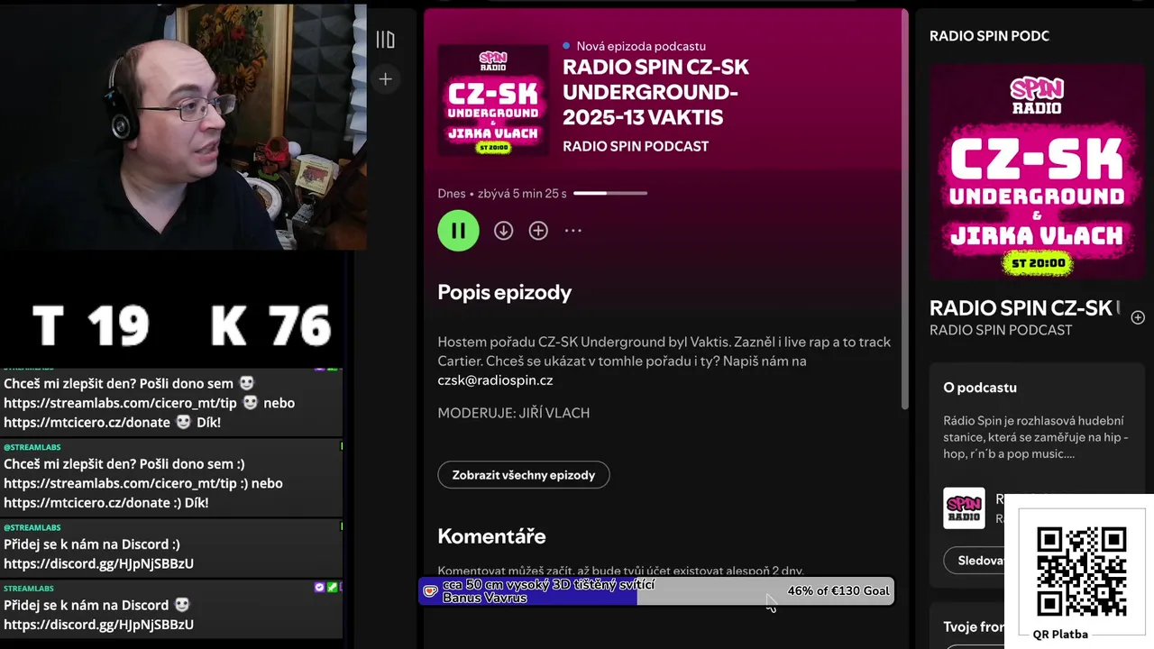Click the QR Platba code image

click(x=1081, y=571)
